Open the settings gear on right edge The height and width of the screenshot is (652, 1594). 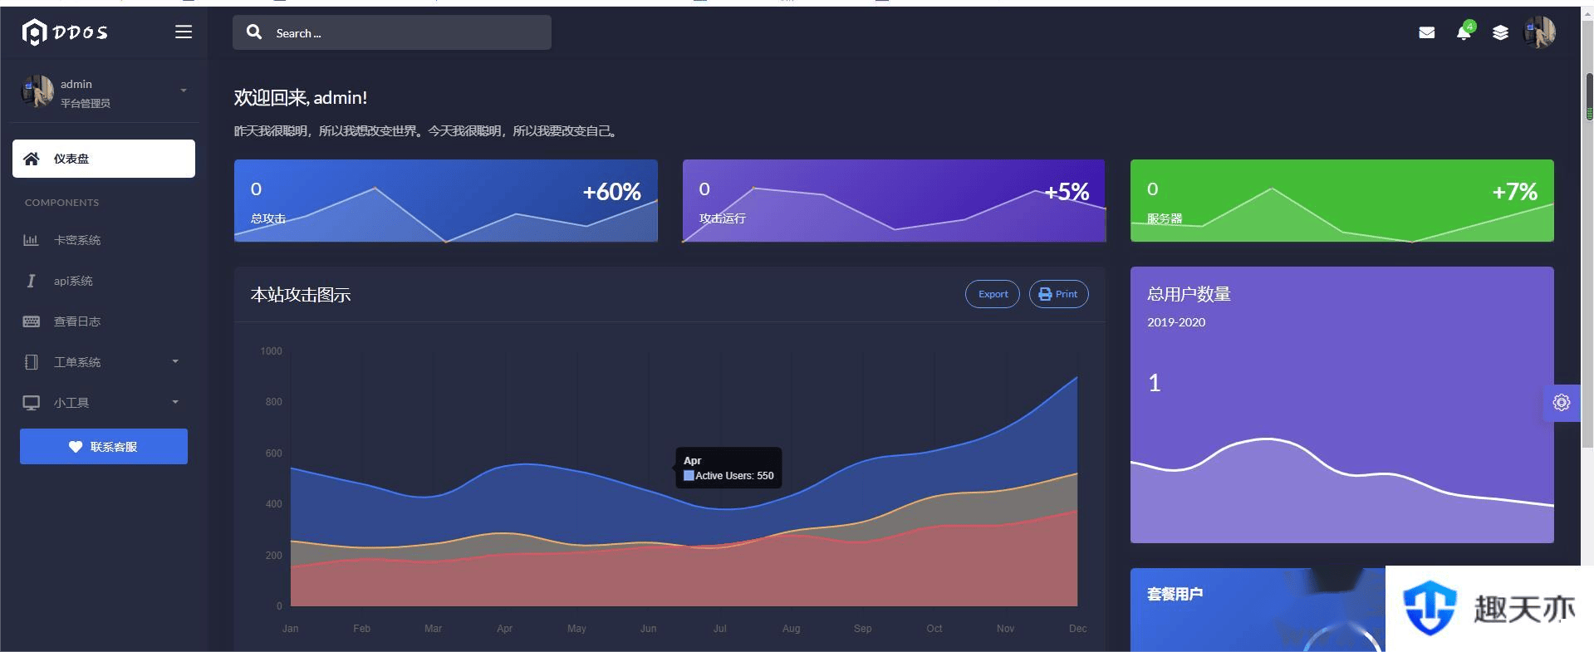tap(1562, 403)
